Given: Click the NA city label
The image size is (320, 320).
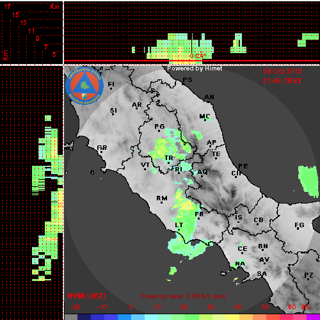Looking at the screenshot, I should click(x=240, y=264).
